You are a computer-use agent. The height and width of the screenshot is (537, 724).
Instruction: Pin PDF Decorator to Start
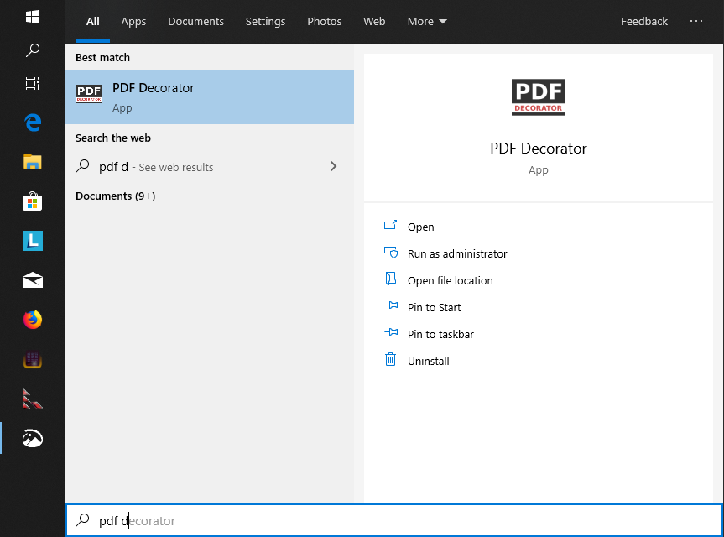click(x=433, y=307)
